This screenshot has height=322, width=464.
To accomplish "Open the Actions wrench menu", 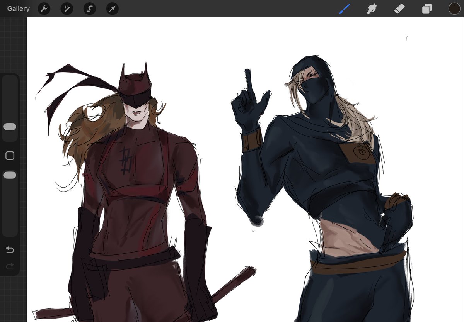I will click(x=44, y=8).
